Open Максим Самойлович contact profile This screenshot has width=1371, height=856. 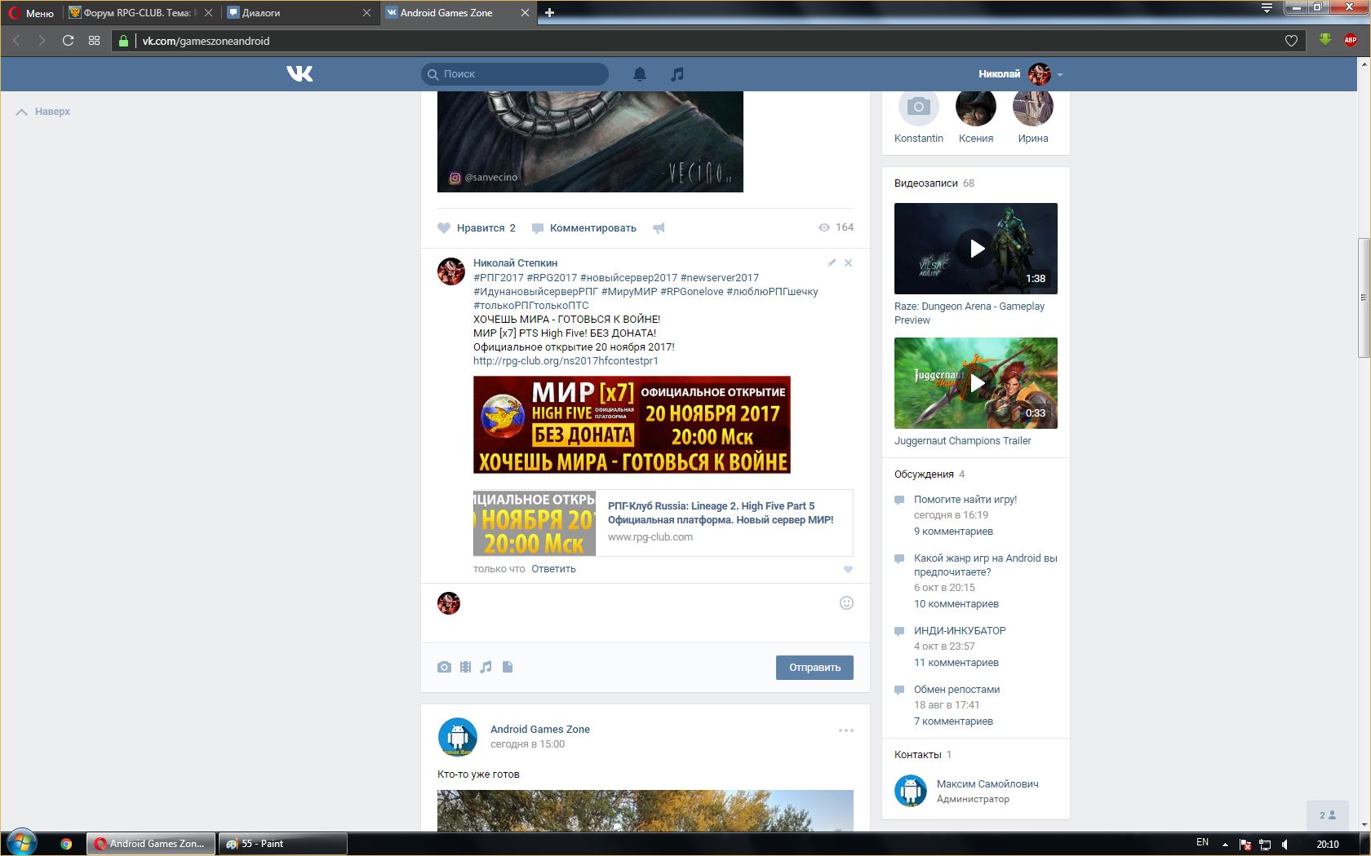[987, 784]
